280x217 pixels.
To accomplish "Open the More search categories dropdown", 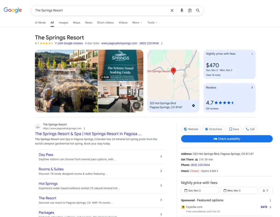I will coord(137,22).
